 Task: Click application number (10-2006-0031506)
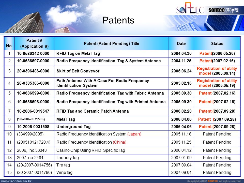click(x=31, y=119)
